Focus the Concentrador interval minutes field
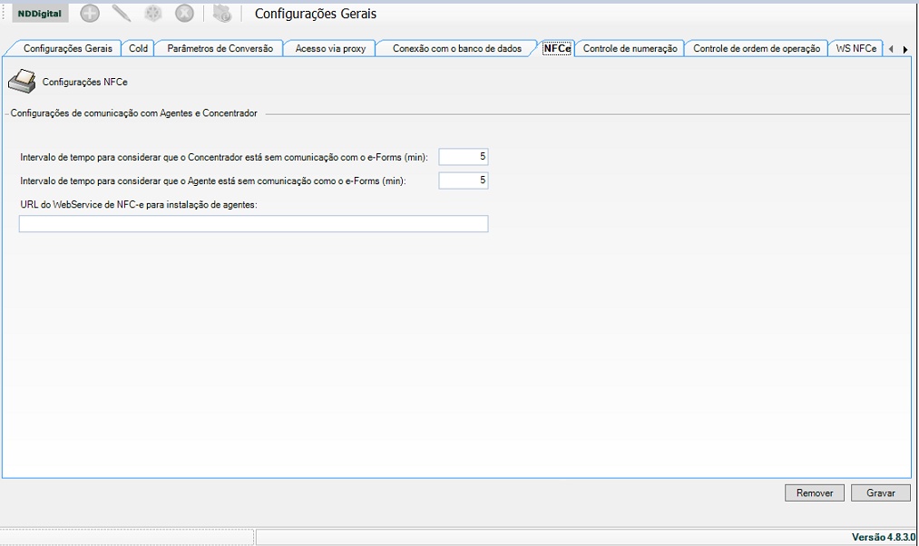Viewport: 919px width, 546px height. pyautogui.click(x=463, y=157)
